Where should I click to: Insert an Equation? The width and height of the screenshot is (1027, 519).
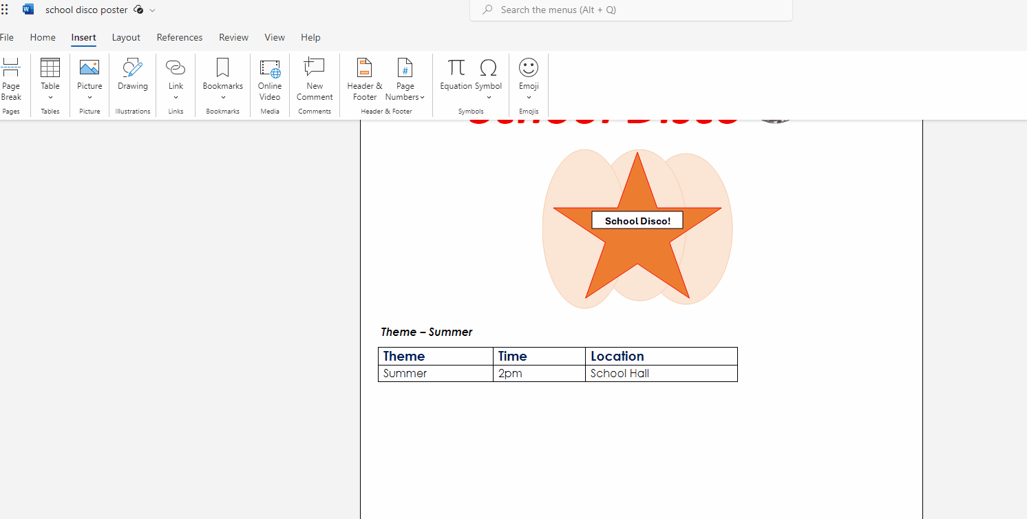point(456,74)
